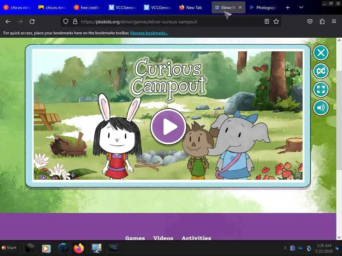The width and height of the screenshot is (342, 256).
Task: Switch to the Photography tab
Action: pos(264,7)
